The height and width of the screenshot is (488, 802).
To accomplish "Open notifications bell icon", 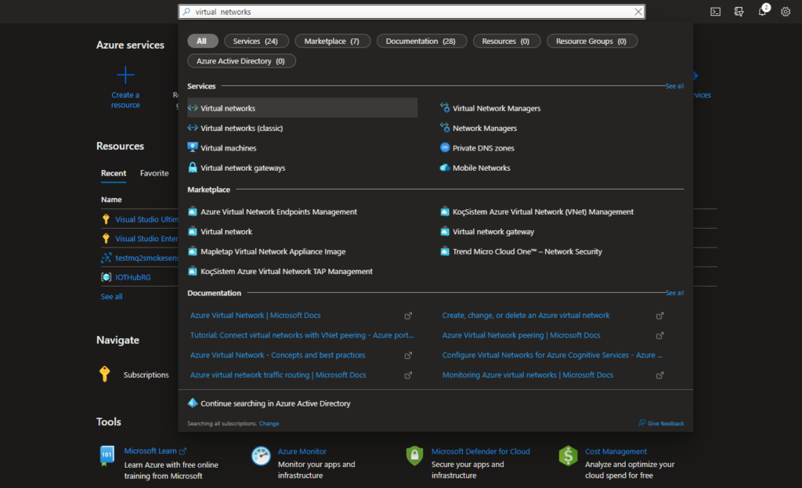I will [x=762, y=11].
